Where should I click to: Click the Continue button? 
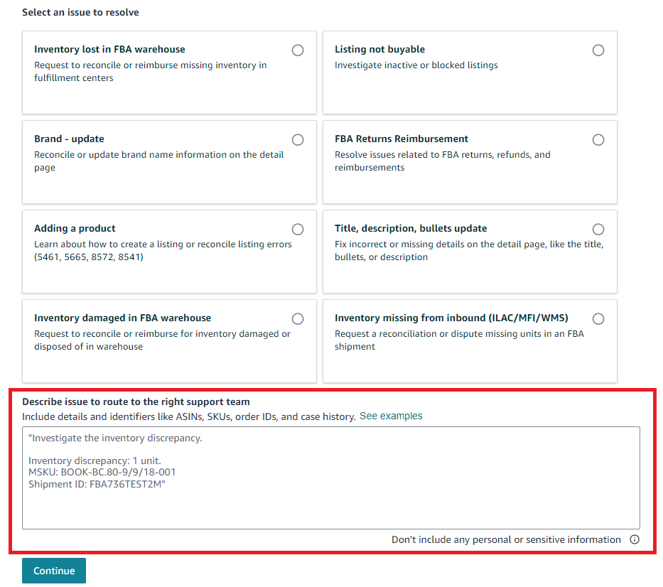coord(53,570)
